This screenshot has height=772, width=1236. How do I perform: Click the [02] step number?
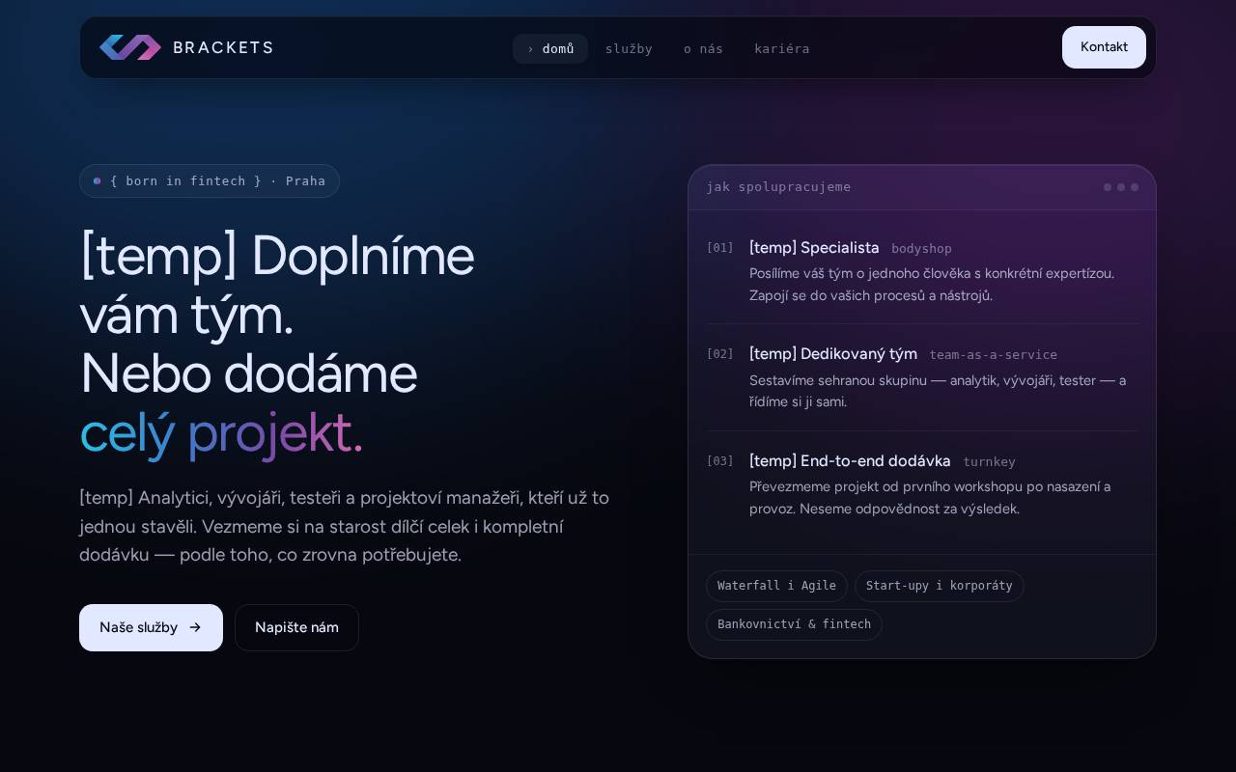tap(719, 354)
